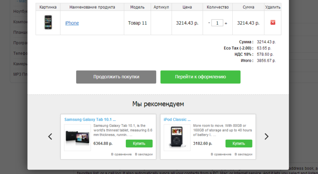Show previous recommended products with left arrow
Image resolution: width=318 pixels, height=174 pixels.
point(50,136)
